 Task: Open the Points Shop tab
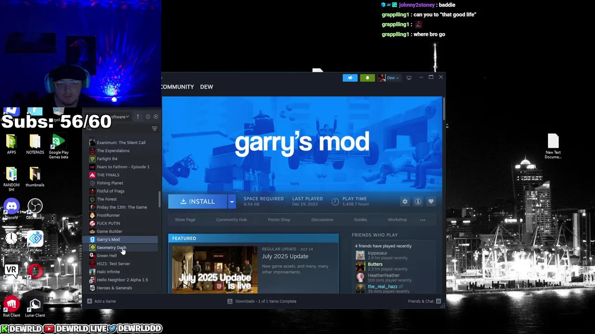279,220
